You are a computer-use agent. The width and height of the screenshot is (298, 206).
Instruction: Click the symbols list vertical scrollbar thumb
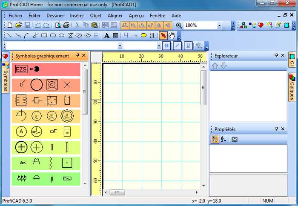pos(85,92)
